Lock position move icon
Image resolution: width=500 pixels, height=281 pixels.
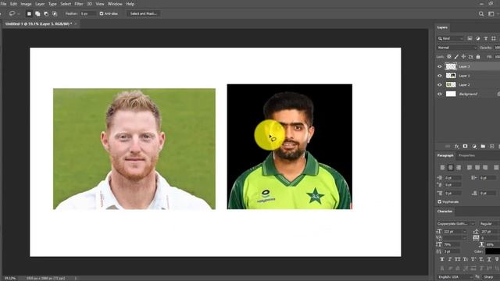(463, 57)
